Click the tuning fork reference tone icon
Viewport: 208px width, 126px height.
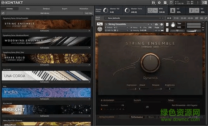pos(191,10)
